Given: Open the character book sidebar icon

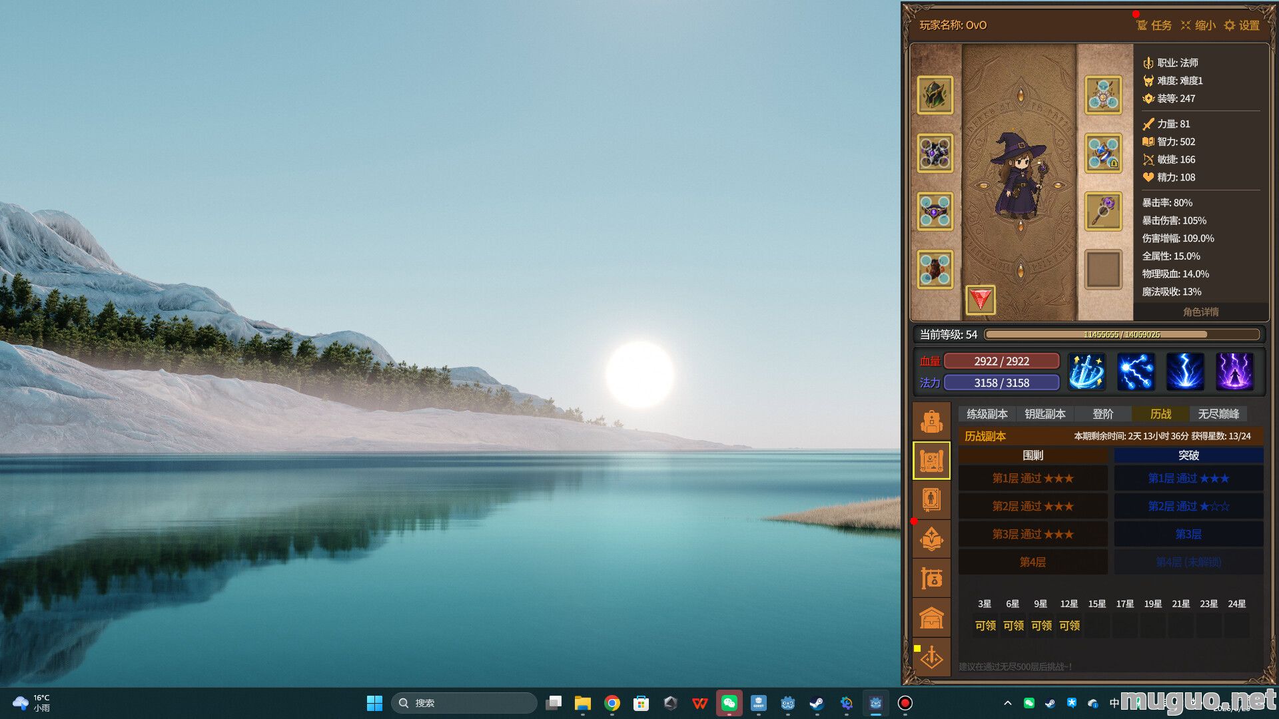Looking at the screenshot, I should click(931, 499).
